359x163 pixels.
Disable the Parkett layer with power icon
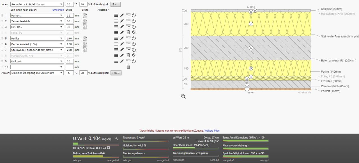[134, 15]
